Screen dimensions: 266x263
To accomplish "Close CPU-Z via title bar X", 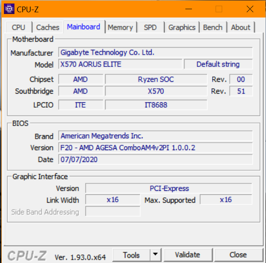I will tap(250, 9).
